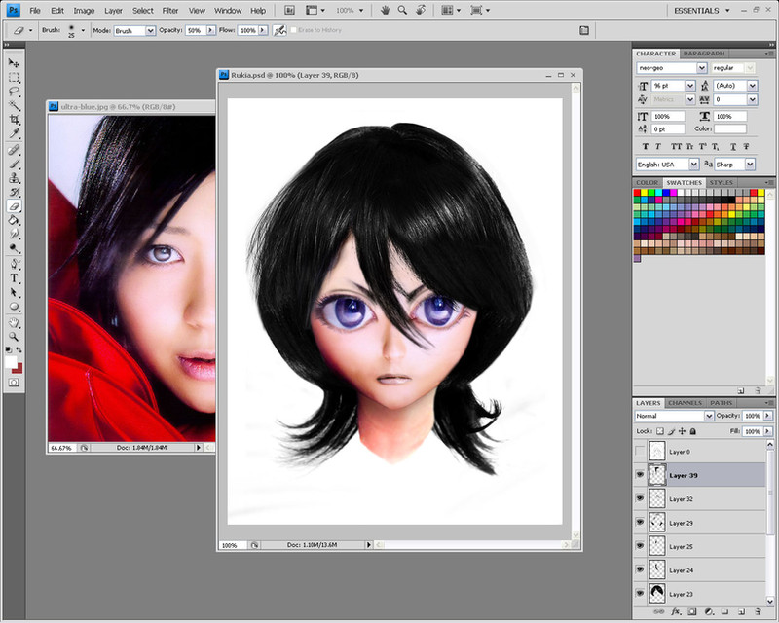This screenshot has height=623, width=779.
Task: Apply Faux Bold text style
Action: click(645, 147)
